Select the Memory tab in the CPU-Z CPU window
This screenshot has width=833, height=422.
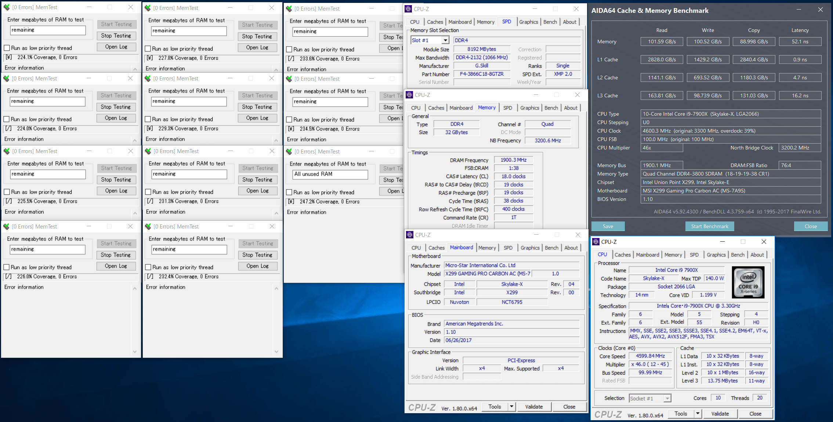pos(673,255)
